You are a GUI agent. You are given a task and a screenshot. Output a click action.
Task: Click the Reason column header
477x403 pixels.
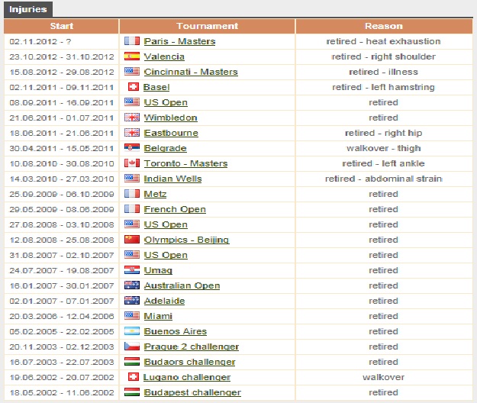pos(384,26)
